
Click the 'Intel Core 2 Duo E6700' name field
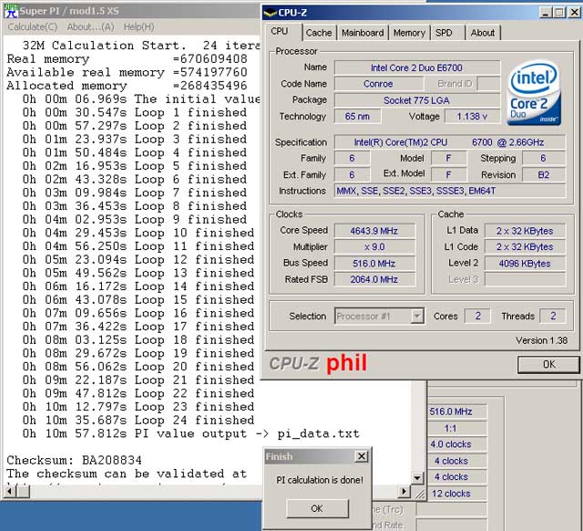(x=417, y=68)
